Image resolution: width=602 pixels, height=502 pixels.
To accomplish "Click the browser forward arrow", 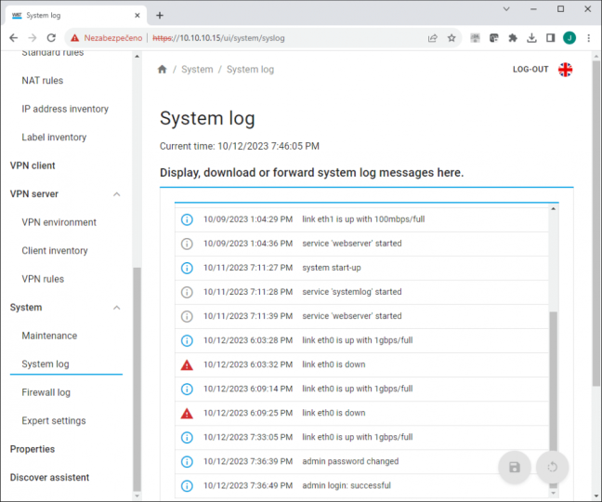I will coord(33,37).
